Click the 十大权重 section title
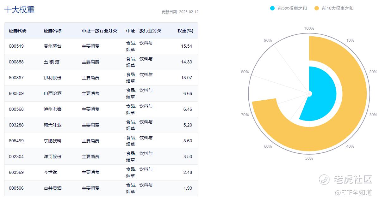 (x=19, y=10)
